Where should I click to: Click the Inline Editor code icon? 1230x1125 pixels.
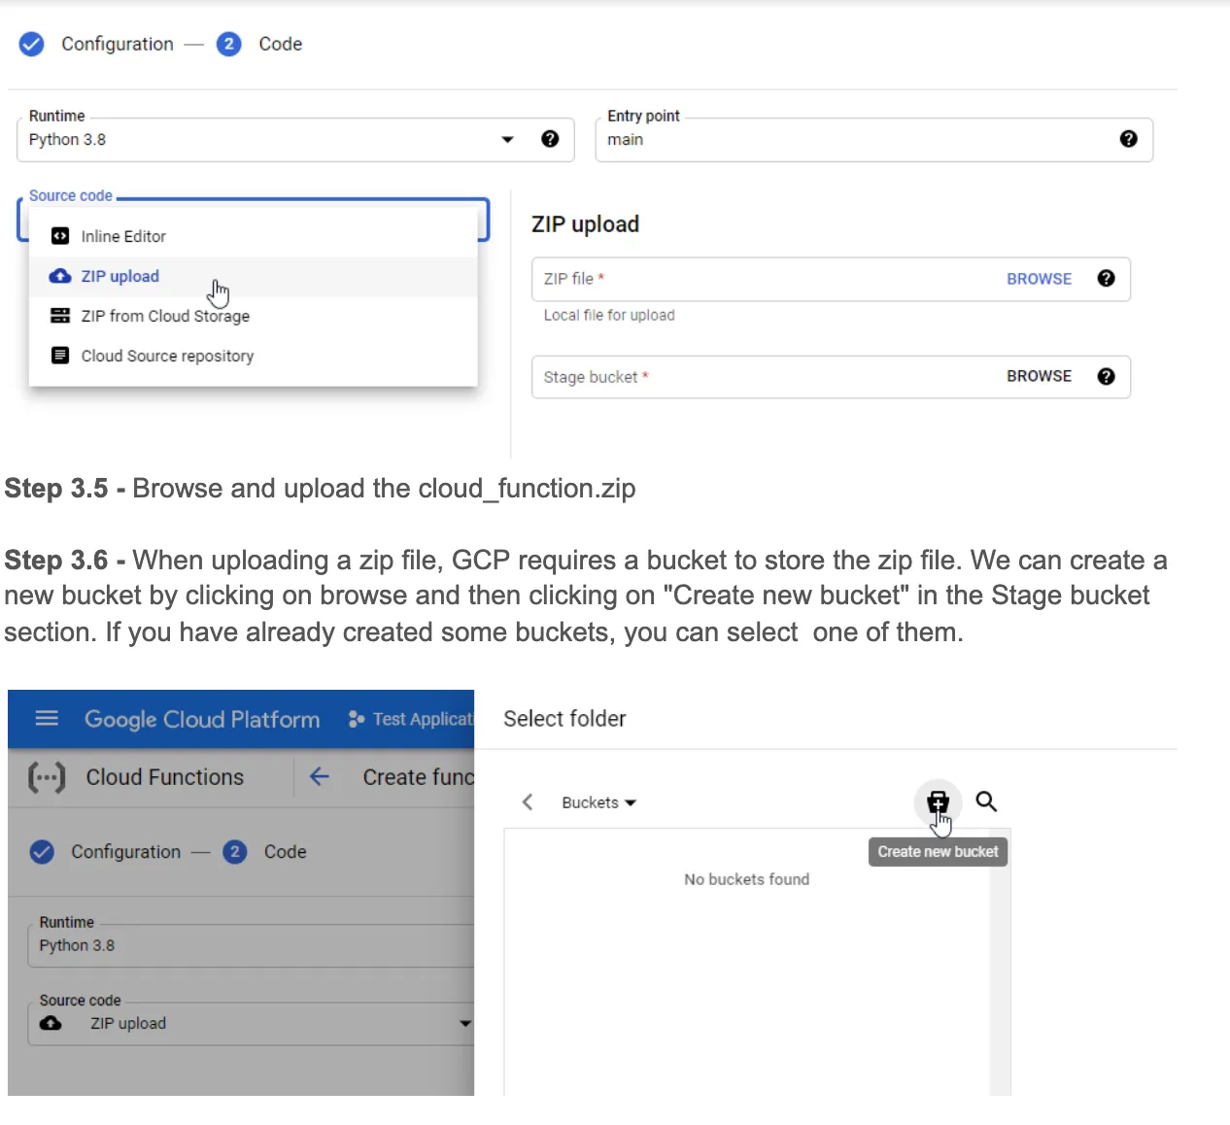(x=60, y=235)
